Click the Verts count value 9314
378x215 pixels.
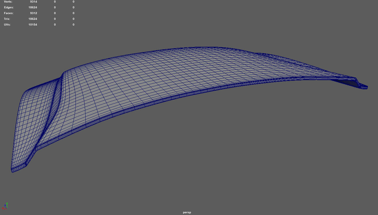point(33,2)
